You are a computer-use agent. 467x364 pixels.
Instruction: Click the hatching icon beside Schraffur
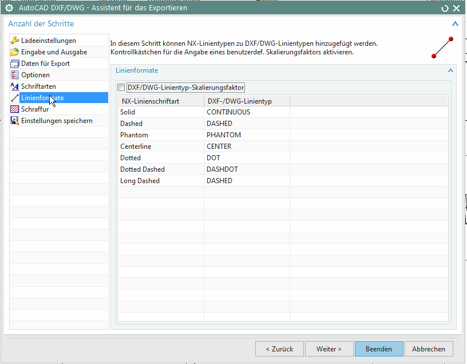click(x=15, y=109)
